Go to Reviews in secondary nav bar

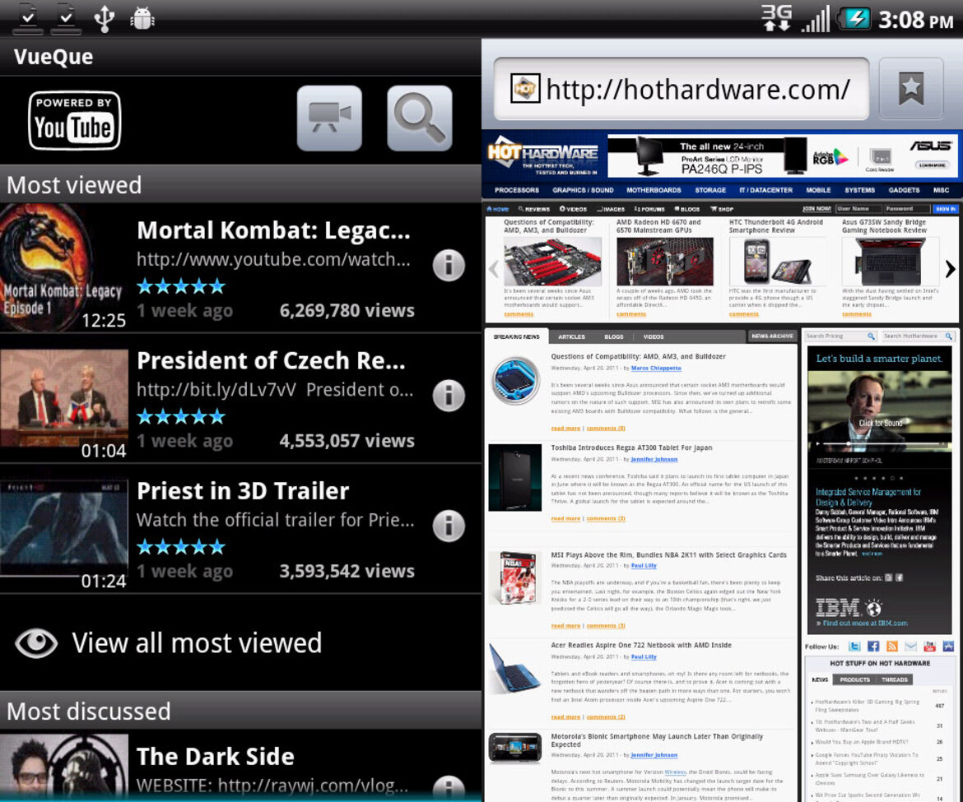point(534,209)
